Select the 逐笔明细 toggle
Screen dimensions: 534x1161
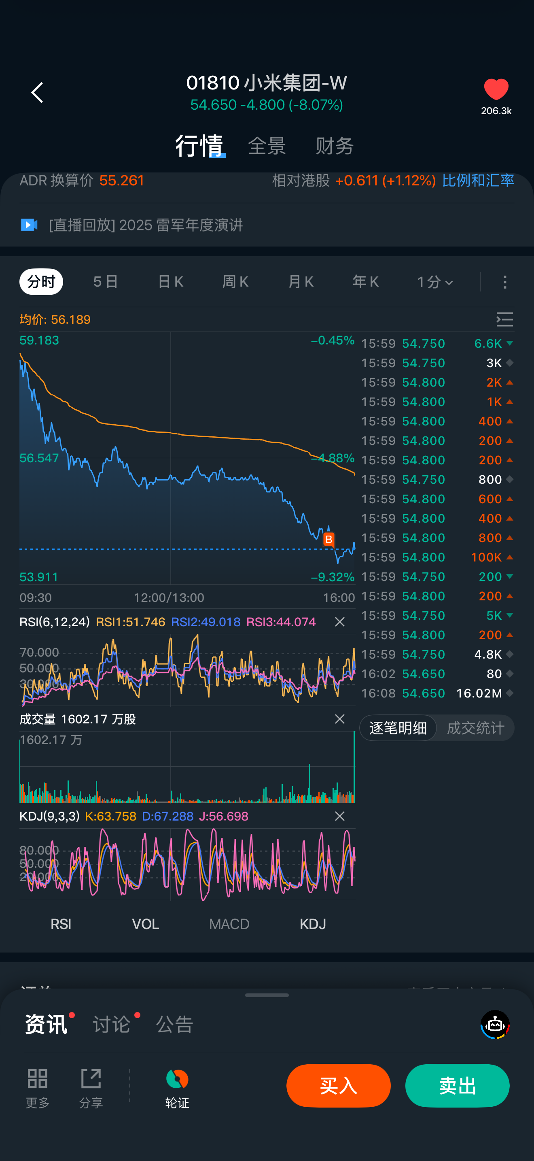point(398,728)
